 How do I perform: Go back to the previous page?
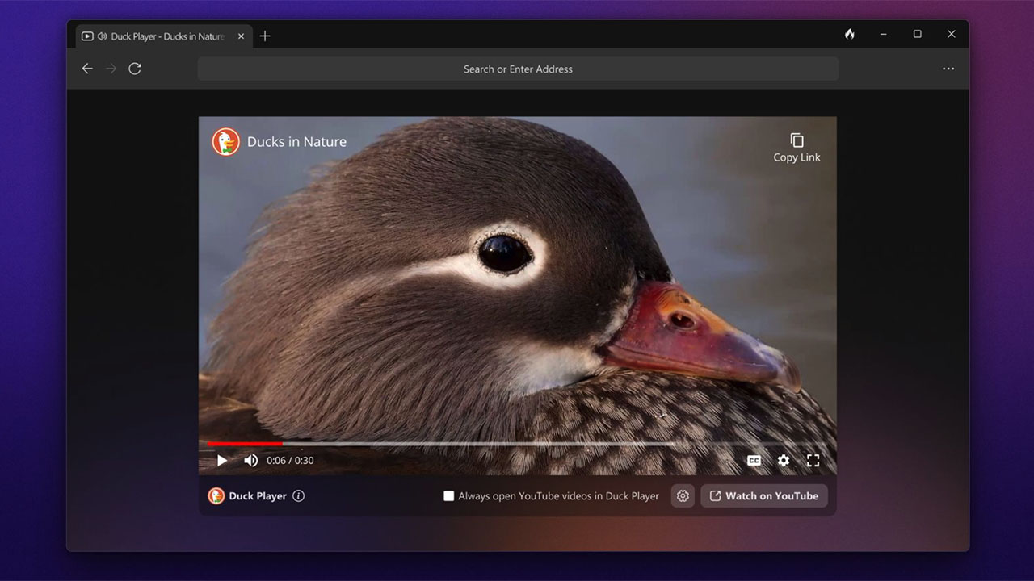pyautogui.click(x=87, y=69)
